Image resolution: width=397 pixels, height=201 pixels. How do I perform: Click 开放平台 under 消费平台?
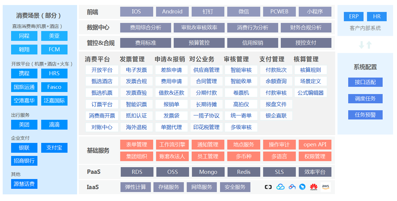coord(102,70)
